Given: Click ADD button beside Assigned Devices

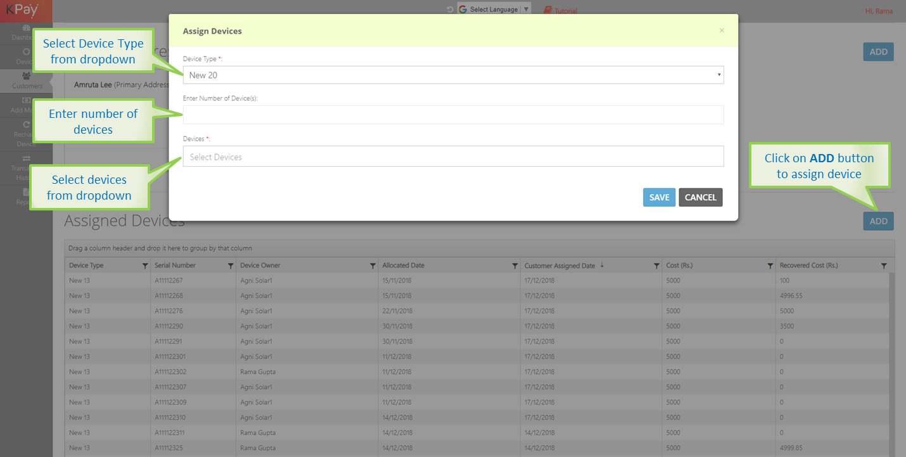Looking at the screenshot, I should [x=878, y=221].
